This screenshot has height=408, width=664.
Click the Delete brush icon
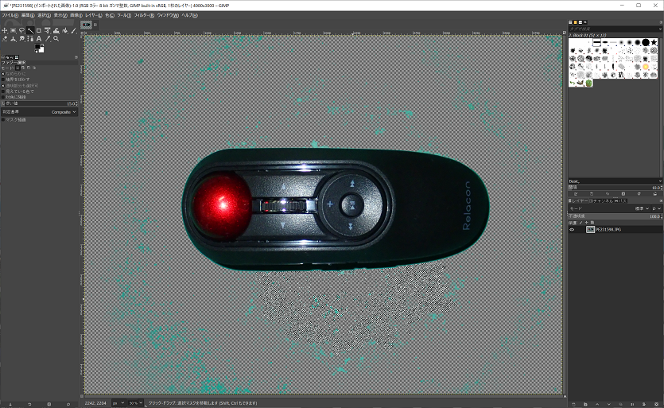(x=623, y=193)
